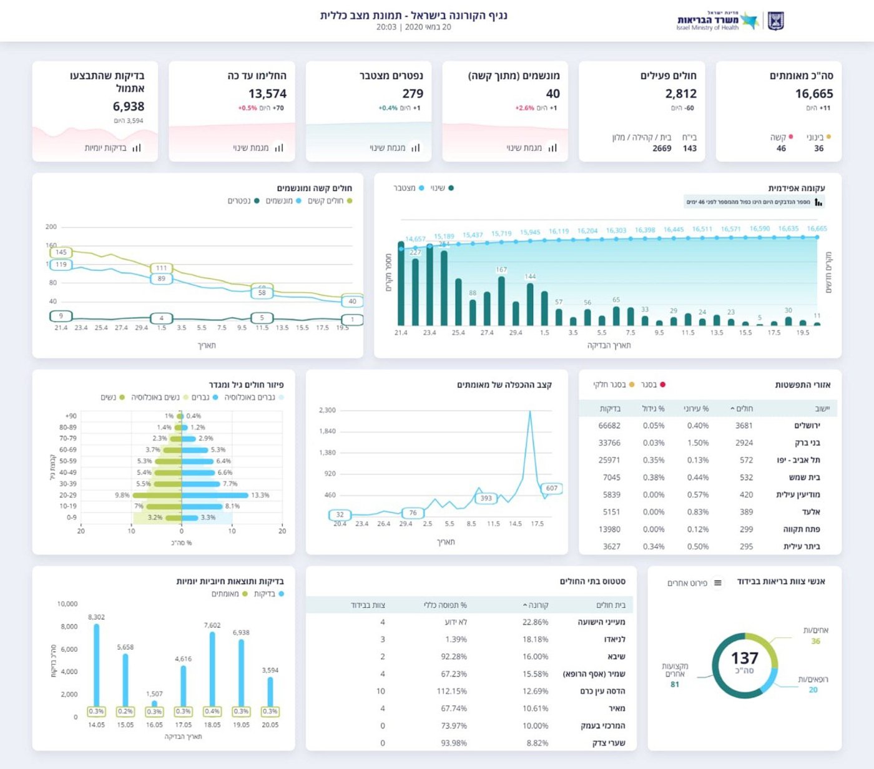The height and width of the screenshot is (769, 874).
Task: Click the State of Israel menorah emblem
Action: 776,21
